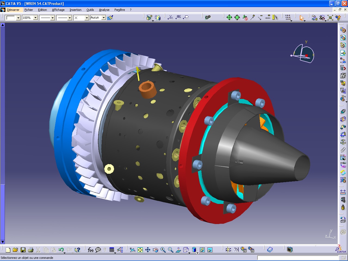
Task: Select the Rotate view tool
Action: pos(155,249)
